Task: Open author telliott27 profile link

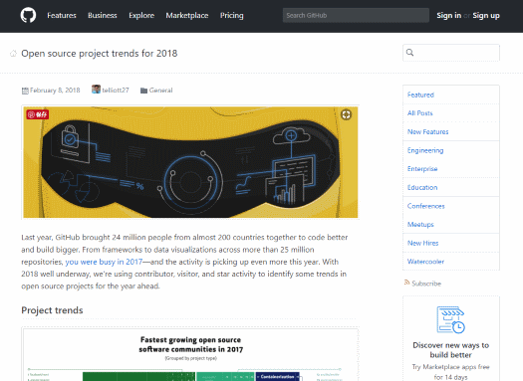Action: pos(116,91)
